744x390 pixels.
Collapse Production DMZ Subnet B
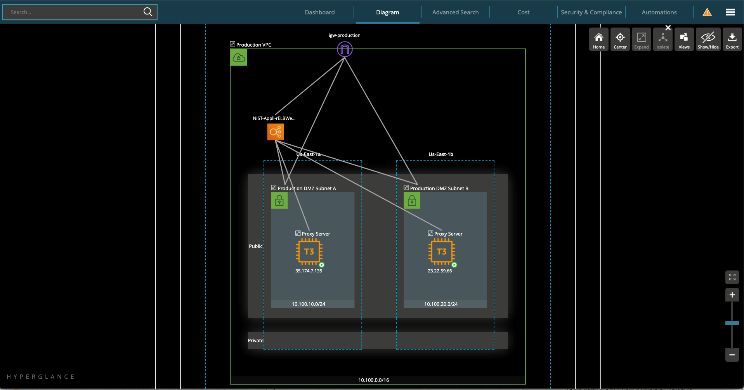[406, 187]
